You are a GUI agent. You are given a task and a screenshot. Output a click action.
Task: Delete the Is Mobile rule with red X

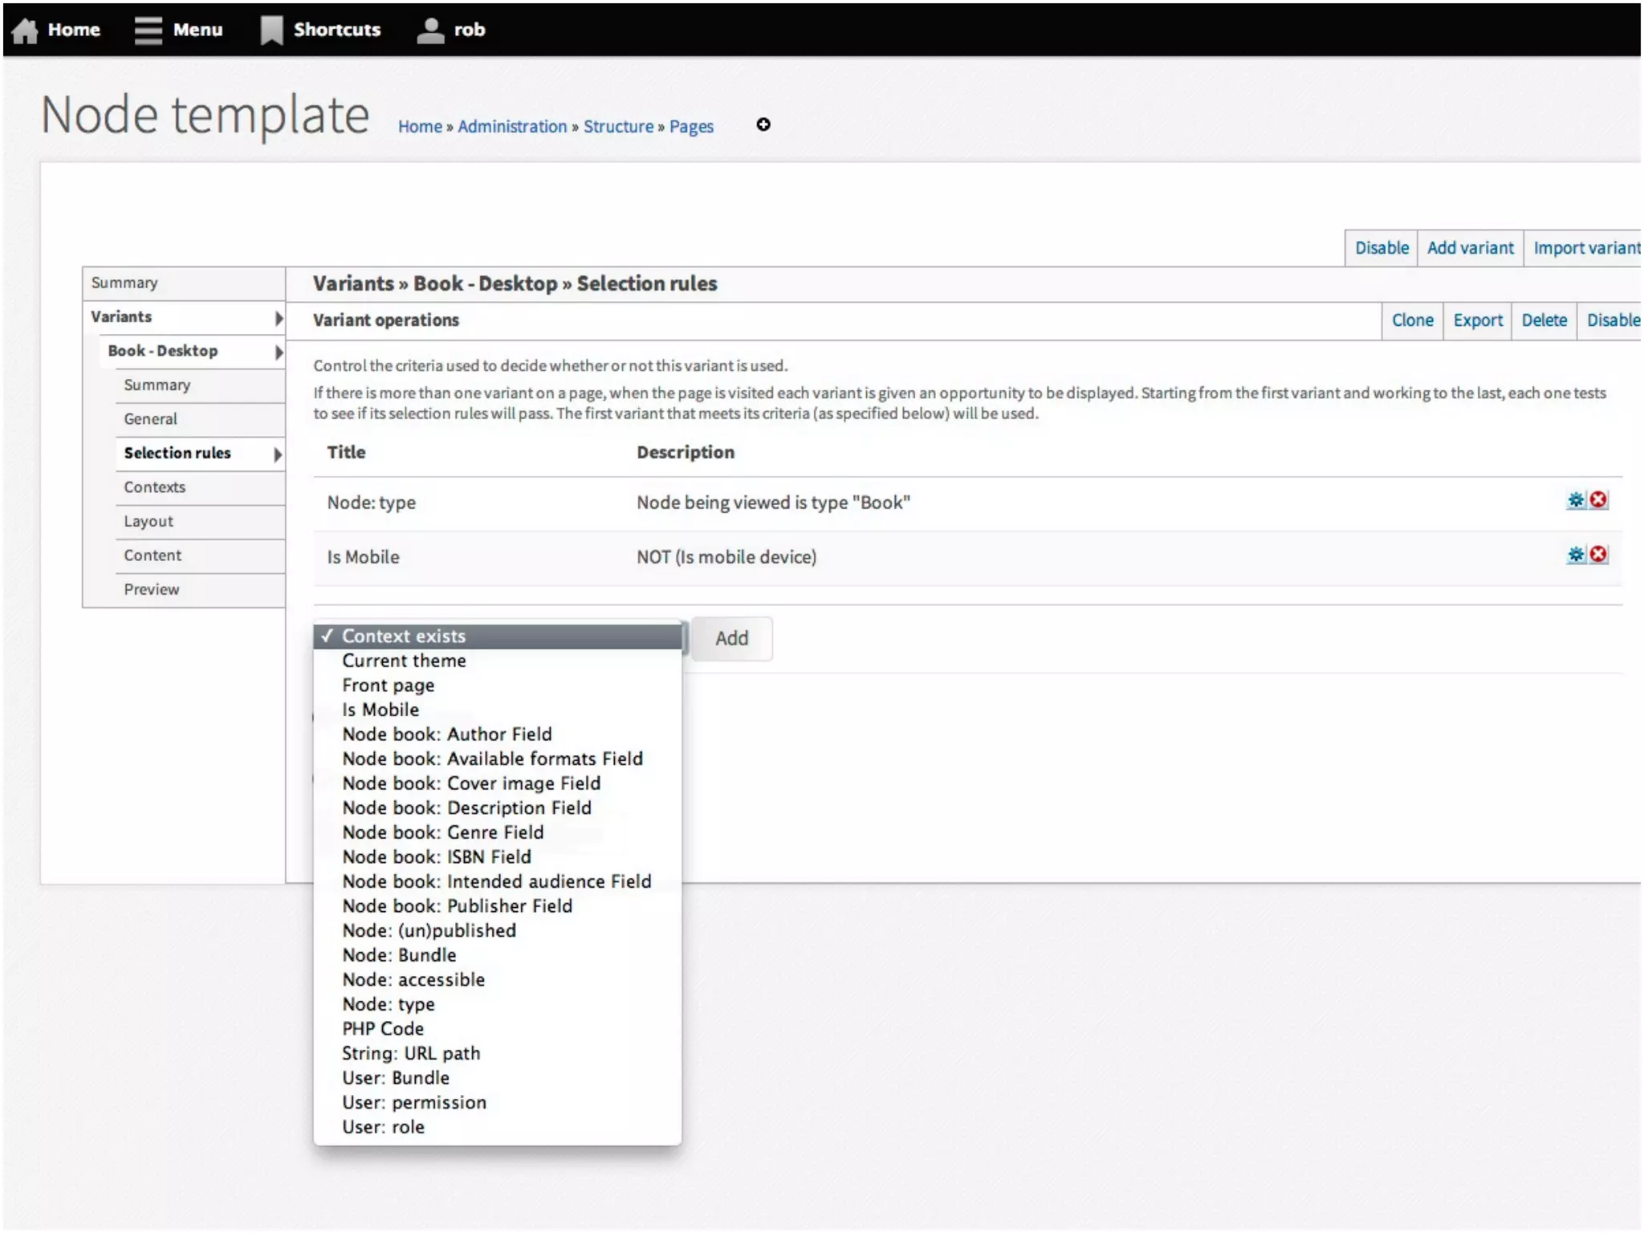point(1598,555)
